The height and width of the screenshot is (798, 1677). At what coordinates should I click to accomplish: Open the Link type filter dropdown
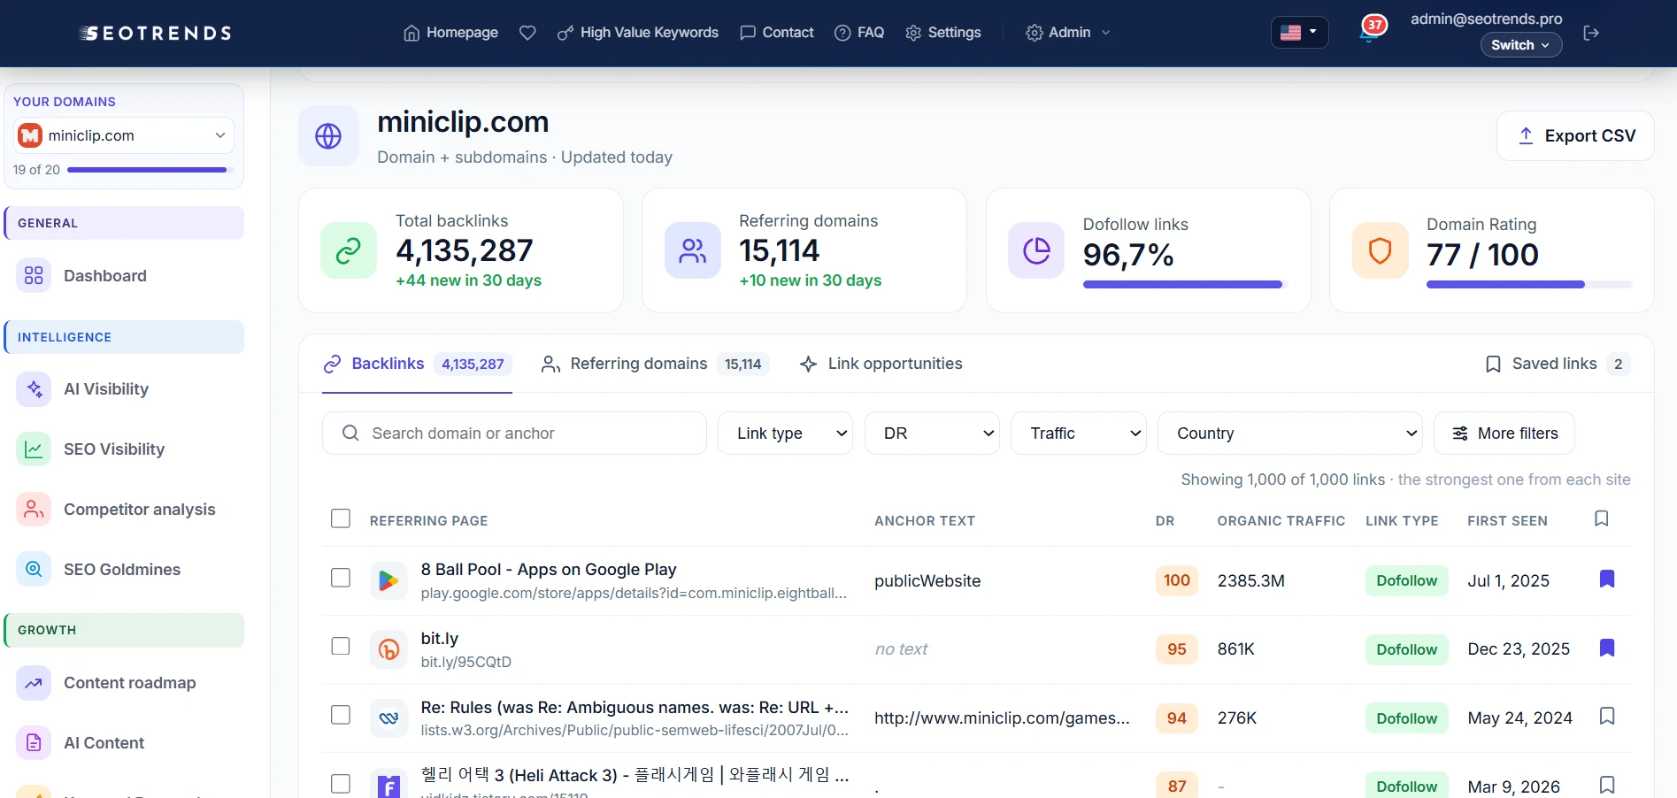click(785, 434)
